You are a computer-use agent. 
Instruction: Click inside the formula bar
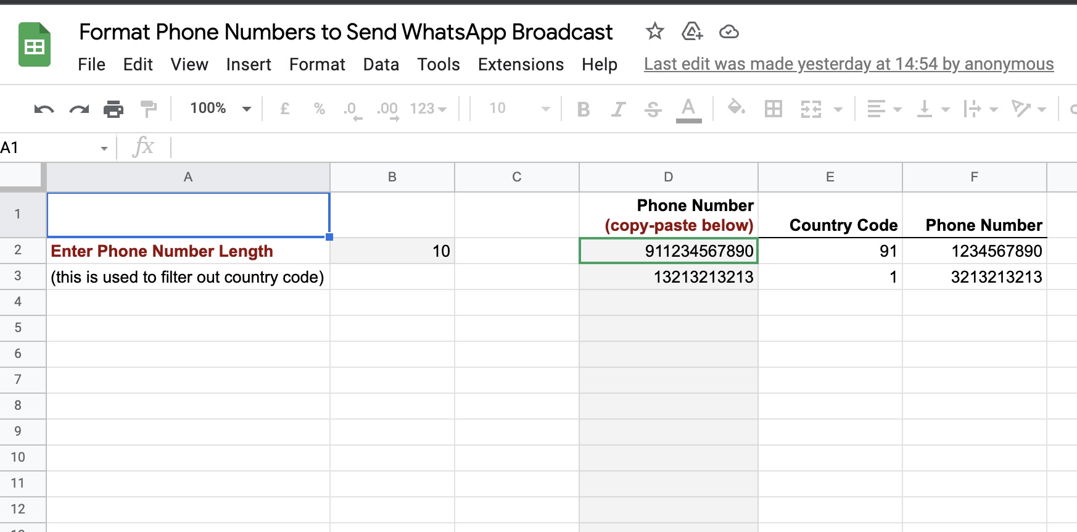point(623,148)
